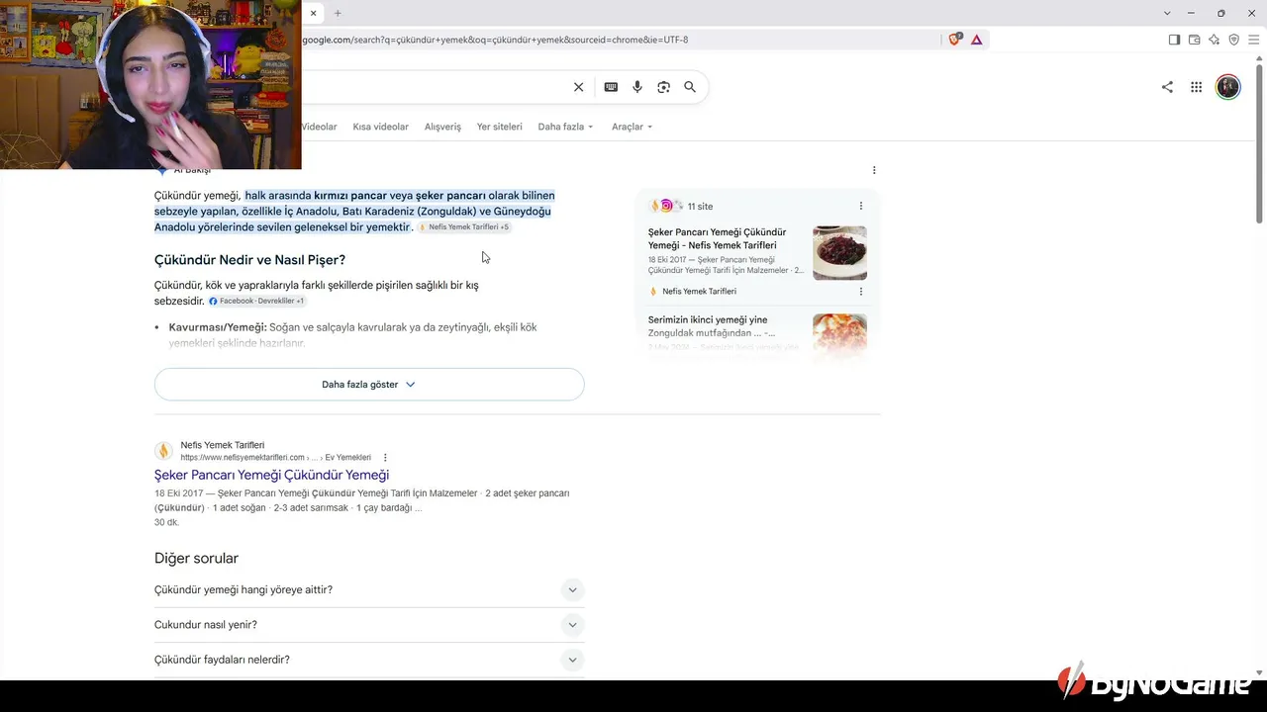This screenshot has height=712, width=1267.
Task: Open the browser main hamburger menu
Action: pyautogui.click(x=1253, y=40)
